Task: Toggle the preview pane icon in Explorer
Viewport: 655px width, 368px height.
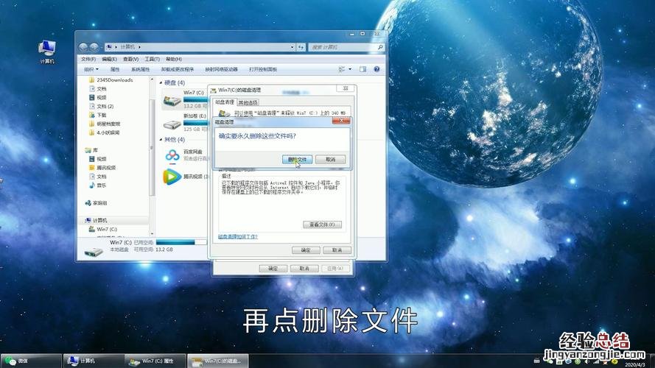Action: (362, 69)
